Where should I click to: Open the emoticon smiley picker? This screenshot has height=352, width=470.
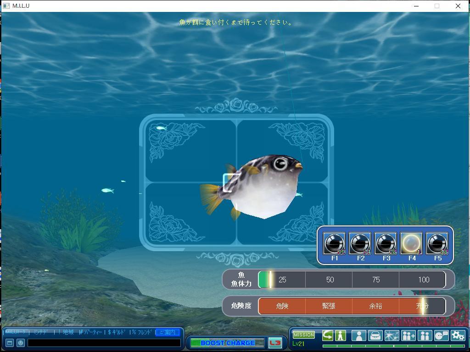21,343
